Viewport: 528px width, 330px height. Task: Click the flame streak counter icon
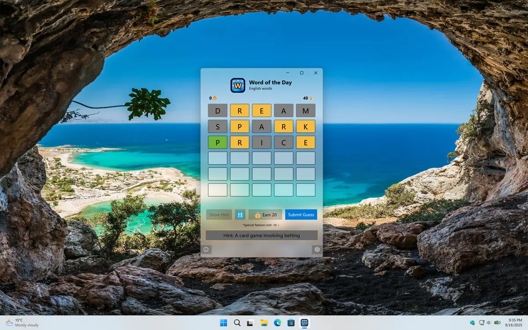(x=215, y=98)
